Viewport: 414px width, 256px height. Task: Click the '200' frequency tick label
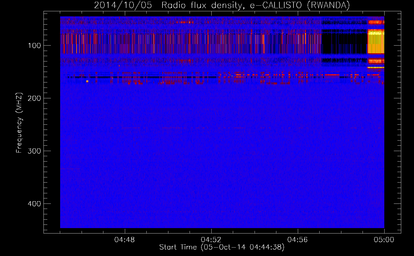point(34,98)
